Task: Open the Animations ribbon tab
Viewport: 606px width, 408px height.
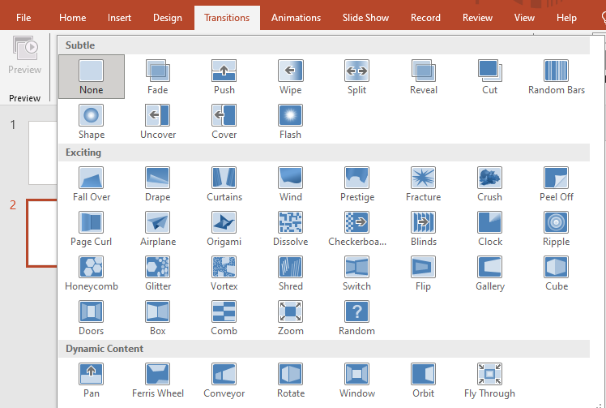Action: [x=296, y=18]
